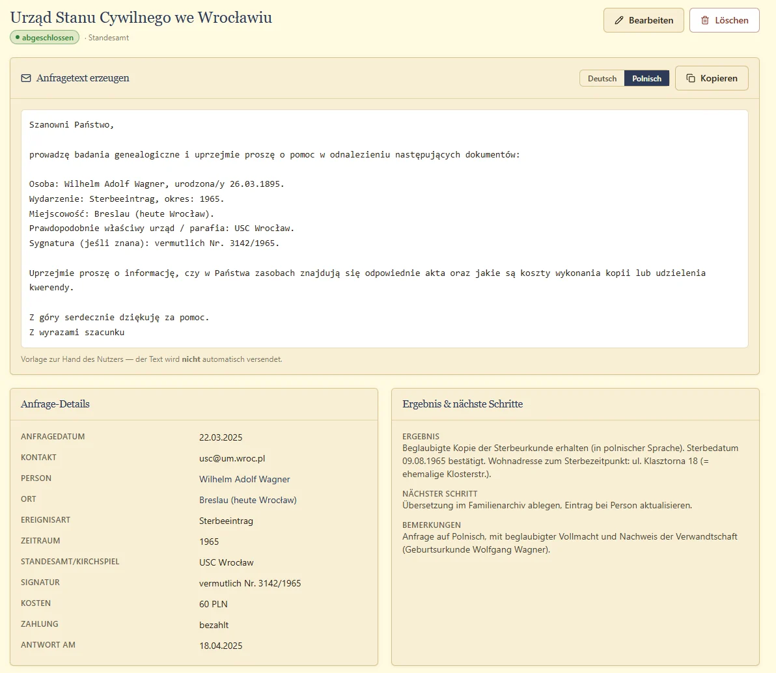Screen dimensions: 776x673
Task: Click inside the generated Polish request text
Action: (385, 228)
